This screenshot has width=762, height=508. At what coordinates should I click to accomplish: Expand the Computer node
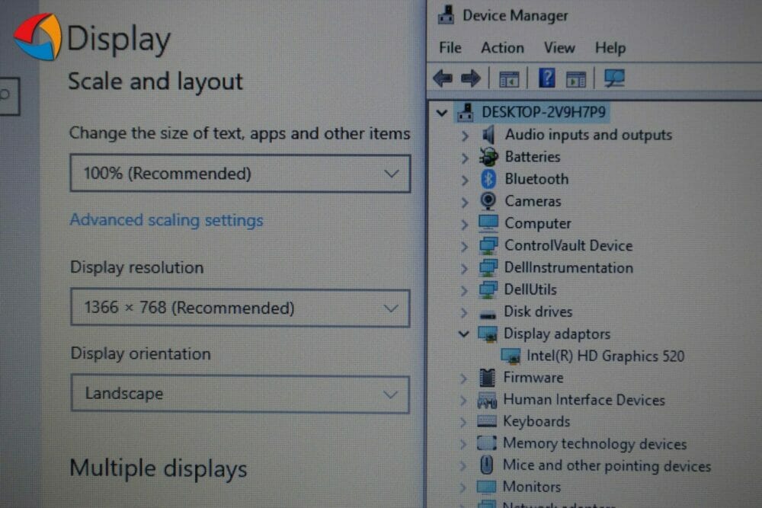(x=465, y=225)
